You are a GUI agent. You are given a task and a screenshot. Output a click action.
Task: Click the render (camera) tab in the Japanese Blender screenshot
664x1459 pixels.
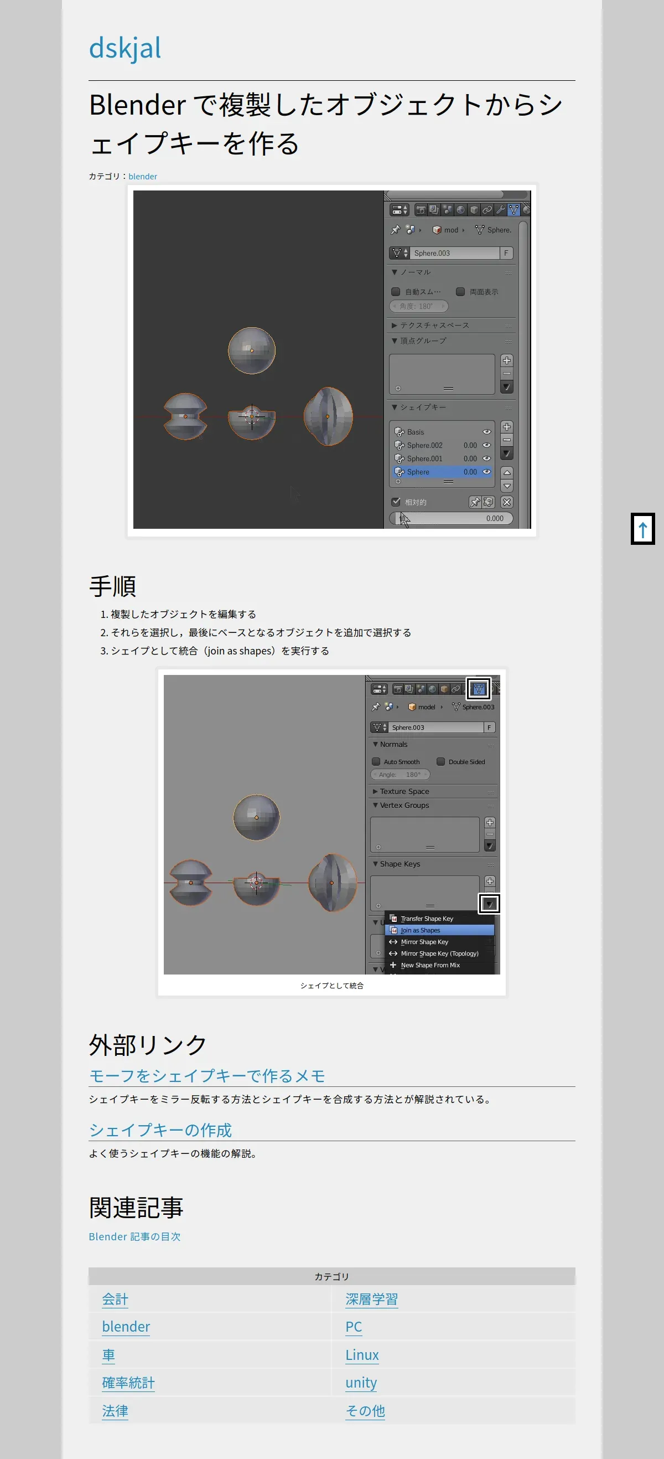tap(421, 210)
